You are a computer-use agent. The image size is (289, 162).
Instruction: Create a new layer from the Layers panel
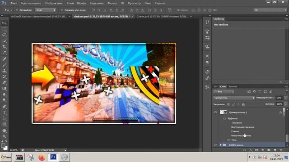[x=275, y=150]
